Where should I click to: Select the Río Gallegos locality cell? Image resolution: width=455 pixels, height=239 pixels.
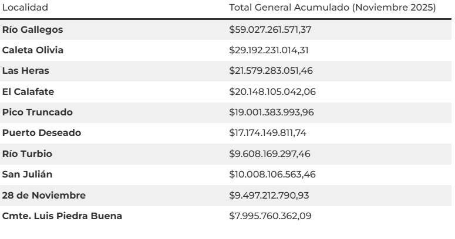pos(33,29)
